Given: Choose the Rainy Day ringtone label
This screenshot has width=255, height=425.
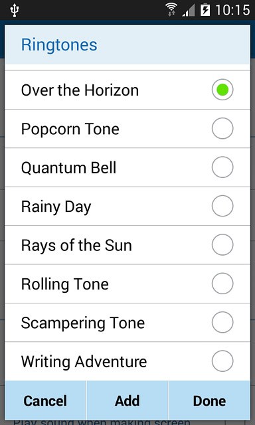Looking at the screenshot, I should [x=56, y=207].
